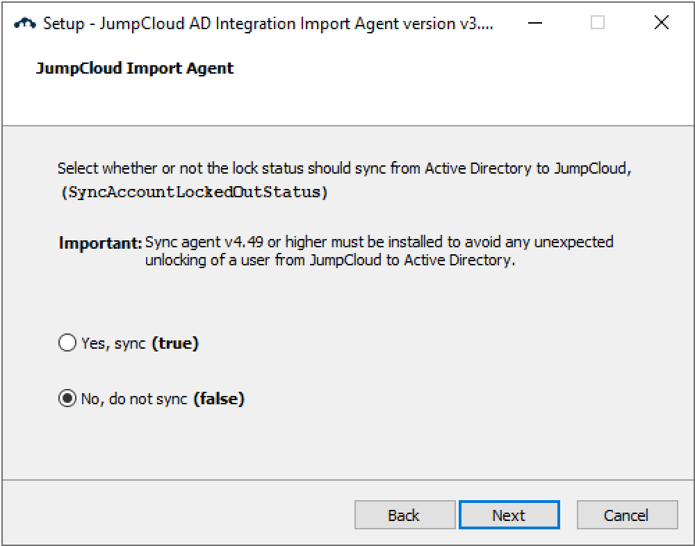Select the "Yes, sync" radio button

point(67,343)
